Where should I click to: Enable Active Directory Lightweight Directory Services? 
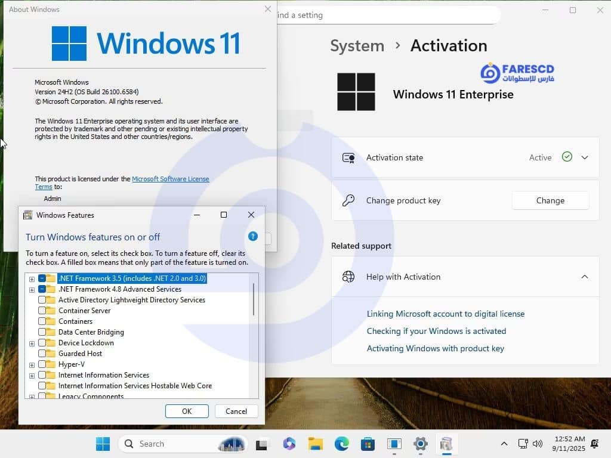coord(42,300)
